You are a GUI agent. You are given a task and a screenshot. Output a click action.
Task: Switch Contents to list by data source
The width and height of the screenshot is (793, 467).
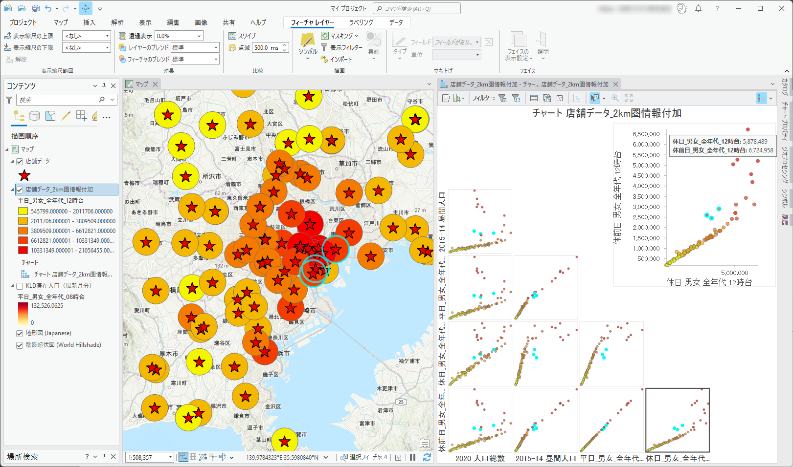(x=34, y=116)
